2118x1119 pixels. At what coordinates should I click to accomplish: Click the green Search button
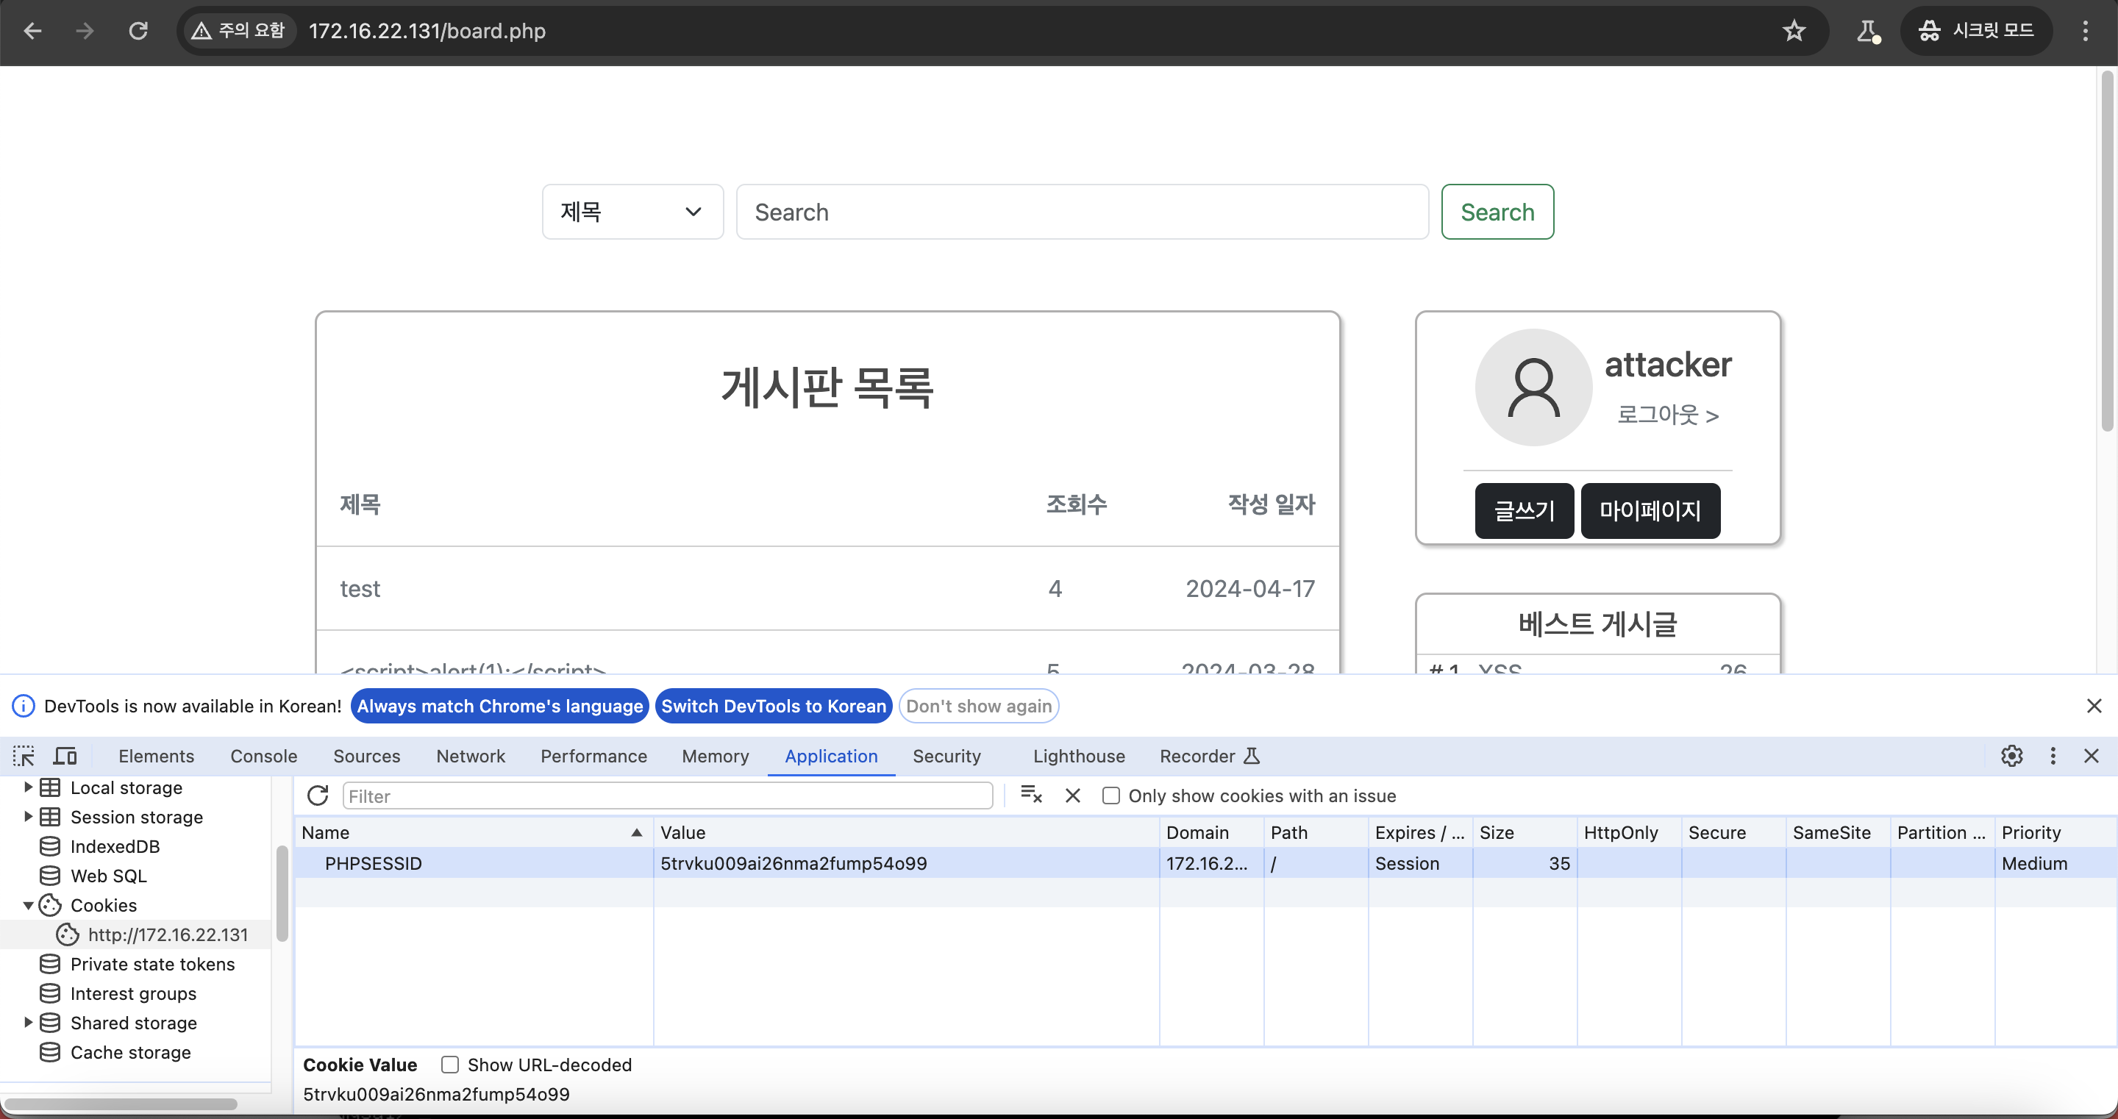click(1497, 211)
